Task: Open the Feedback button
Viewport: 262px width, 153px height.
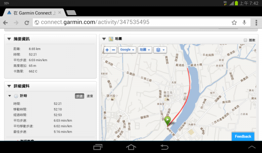Action: click(243, 137)
